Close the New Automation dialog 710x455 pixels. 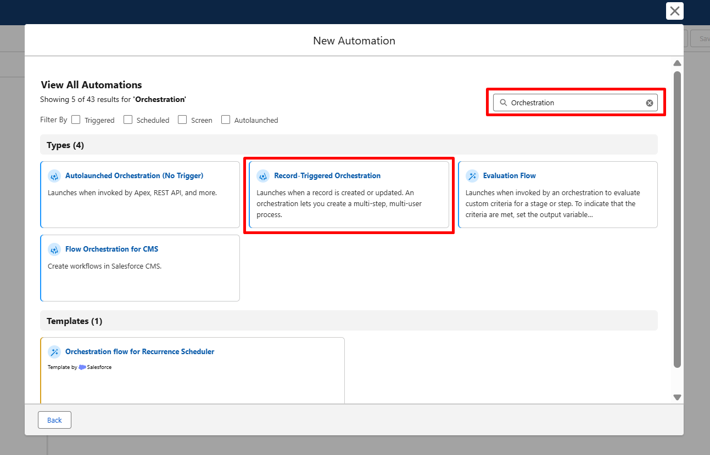(x=675, y=11)
